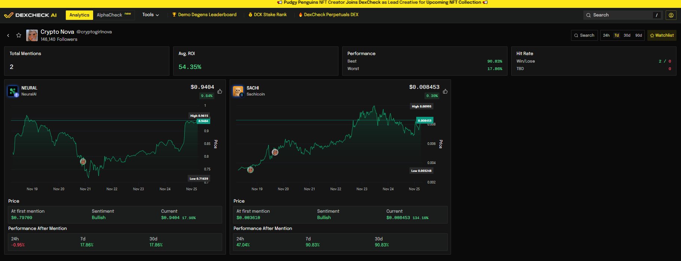This screenshot has width=681, height=261.
Task: Switch timeframe to 30d
Action: pos(627,36)
